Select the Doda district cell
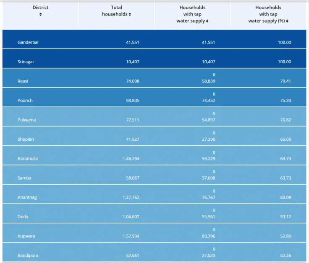Screen dimensions: 309x263 (22, 217)
